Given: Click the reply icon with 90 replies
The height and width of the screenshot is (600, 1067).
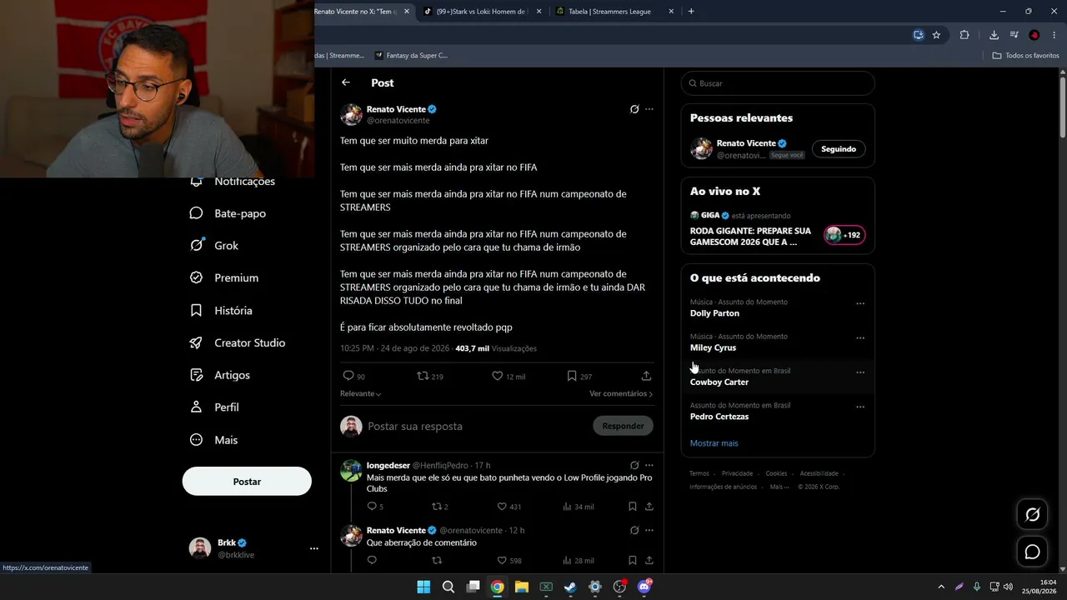Looking at the screenshot, I should (x=348, y=376).
